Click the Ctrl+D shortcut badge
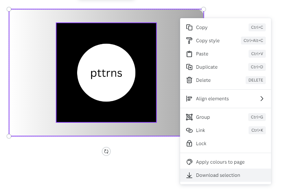282x189 pixels. point(257,67)
